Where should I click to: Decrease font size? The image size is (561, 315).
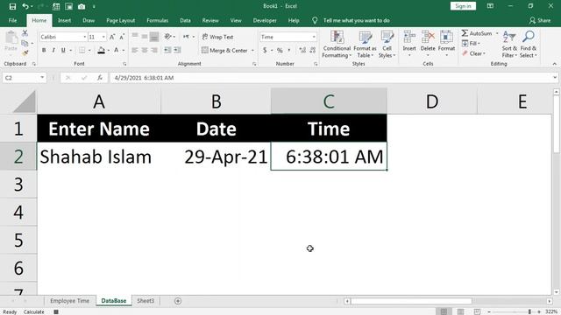click(122, 37)
